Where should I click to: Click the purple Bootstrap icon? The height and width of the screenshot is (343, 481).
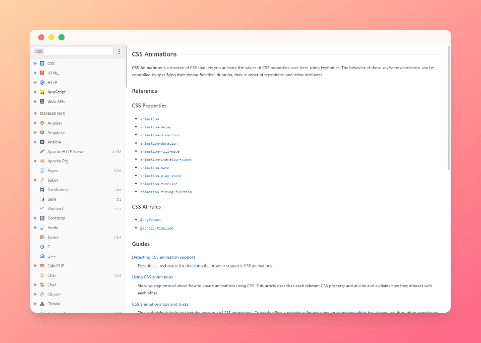point(42,218)
